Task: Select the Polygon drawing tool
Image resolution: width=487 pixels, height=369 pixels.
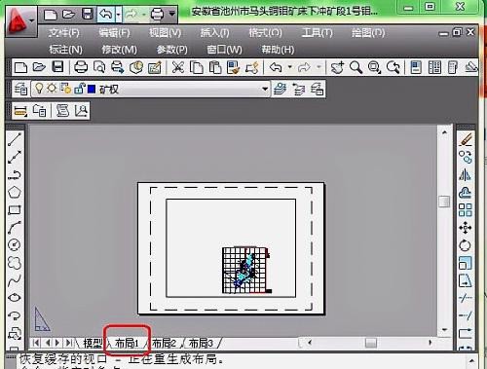Action: click(15, 192)
